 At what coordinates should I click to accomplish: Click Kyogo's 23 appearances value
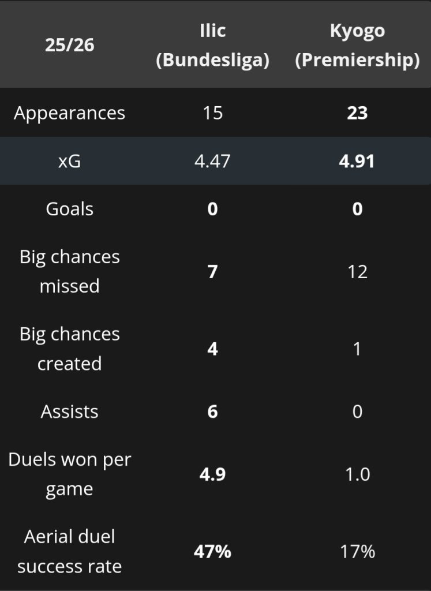[357, 113]
